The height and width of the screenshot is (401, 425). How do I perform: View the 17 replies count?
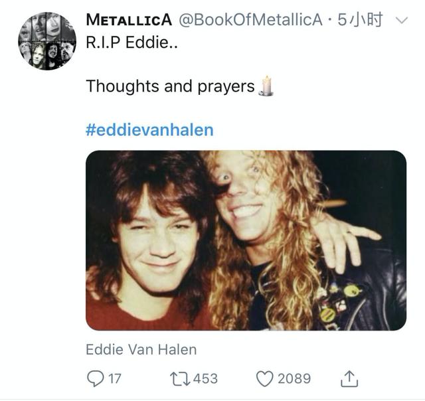click(x=115, y=378)
